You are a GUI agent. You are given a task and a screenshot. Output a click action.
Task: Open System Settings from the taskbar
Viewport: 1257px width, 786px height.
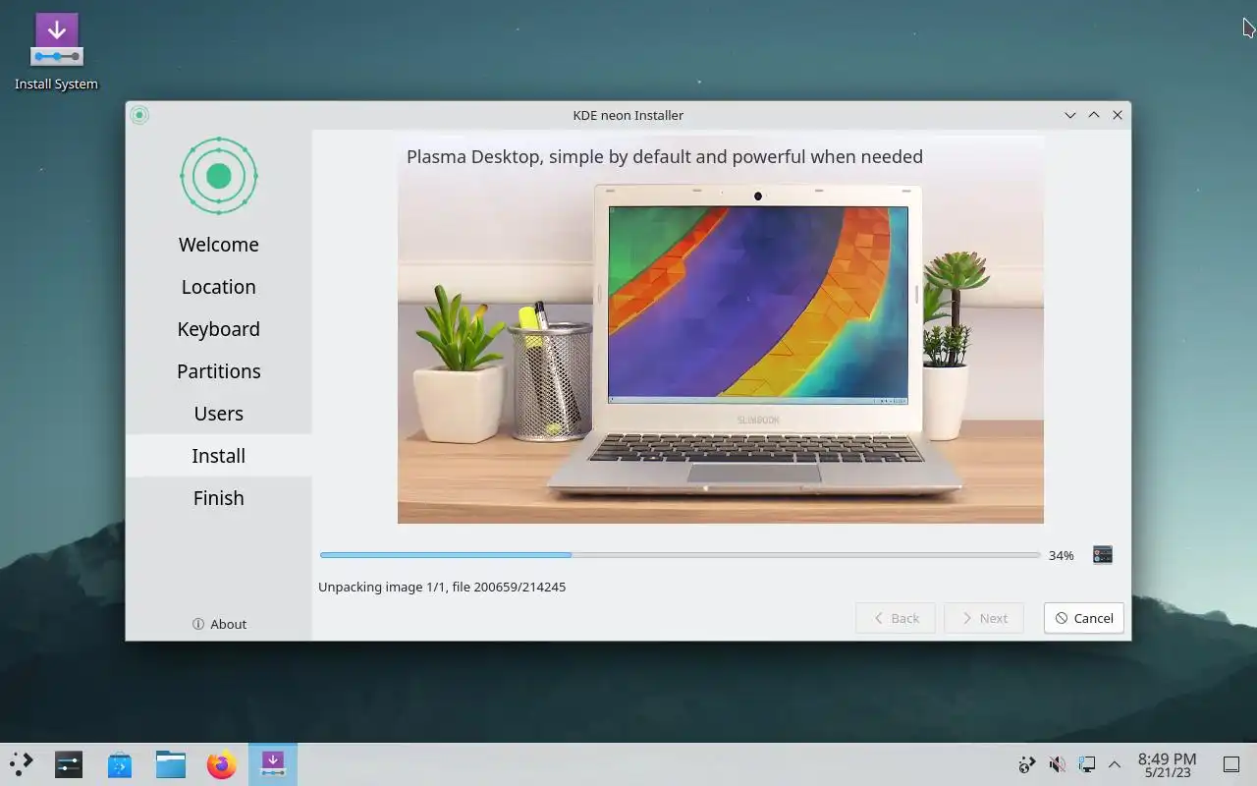[x=69, y=764]
